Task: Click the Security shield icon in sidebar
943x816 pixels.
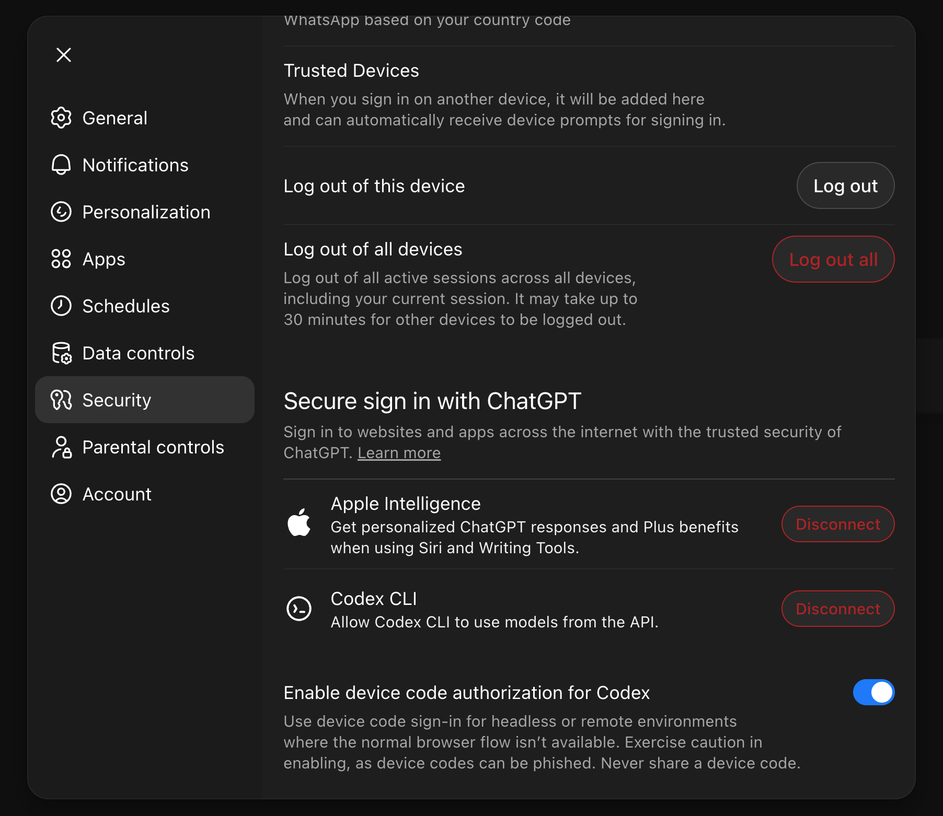Action: (x=61, y=400)
